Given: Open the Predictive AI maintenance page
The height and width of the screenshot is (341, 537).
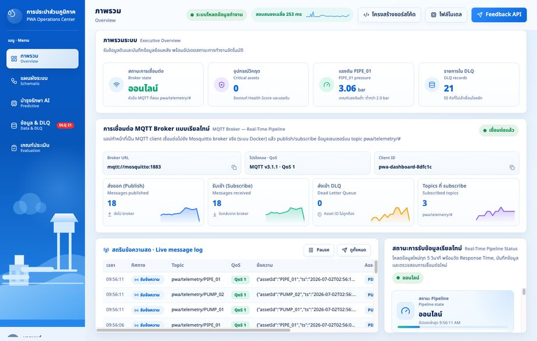Looking at the screenshot, I should pos(43,103).
